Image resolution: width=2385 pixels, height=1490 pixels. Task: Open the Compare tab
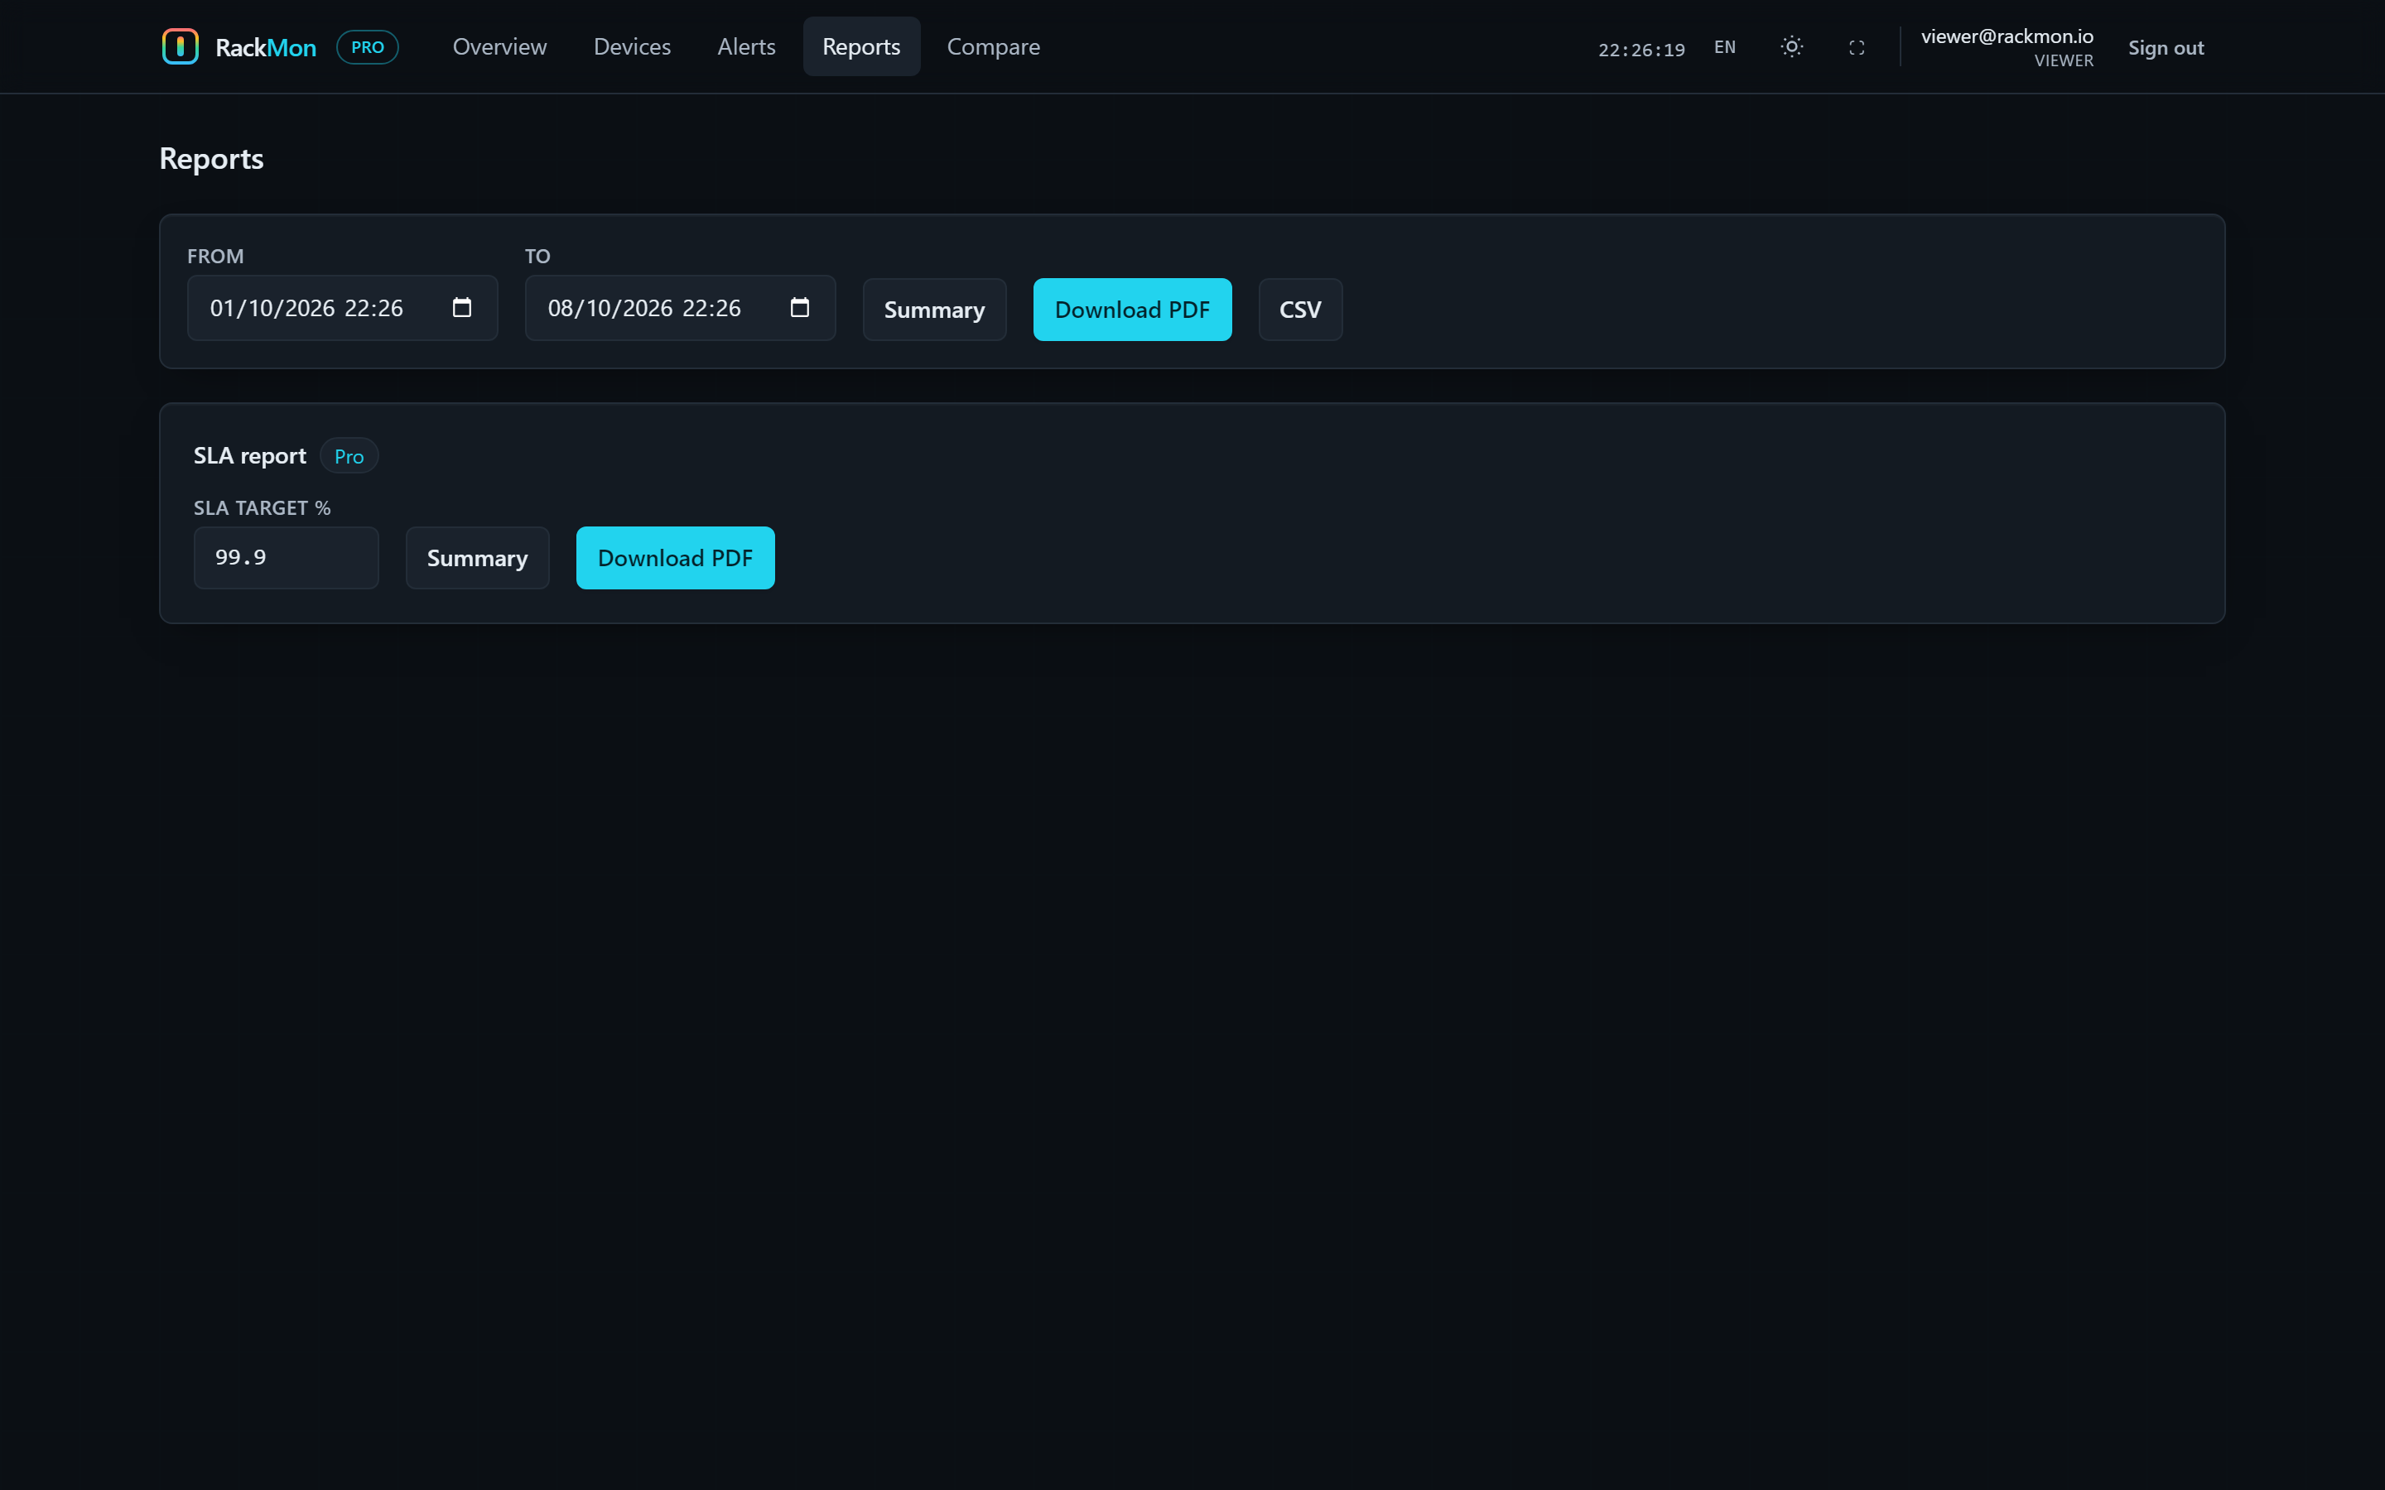pyautogui.click(x=994, y=46)
